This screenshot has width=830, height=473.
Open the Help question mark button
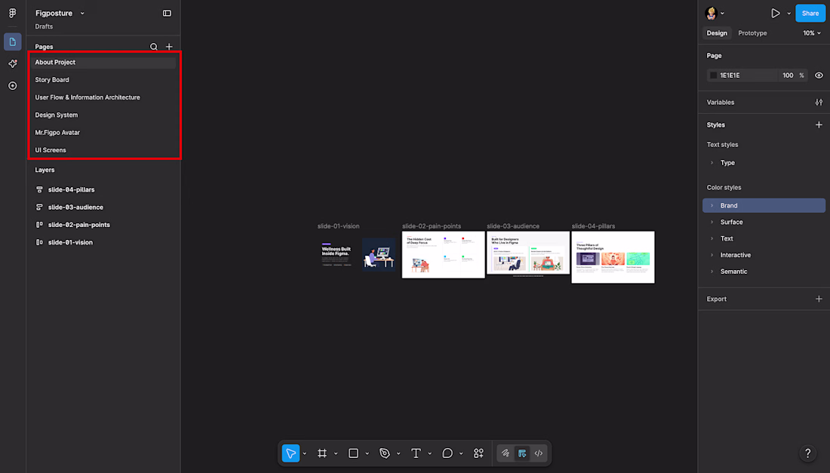[808, 453]
